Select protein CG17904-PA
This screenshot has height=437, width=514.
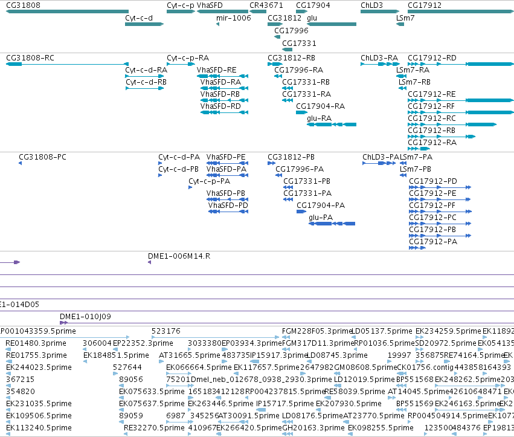click(x=301, y=212)
